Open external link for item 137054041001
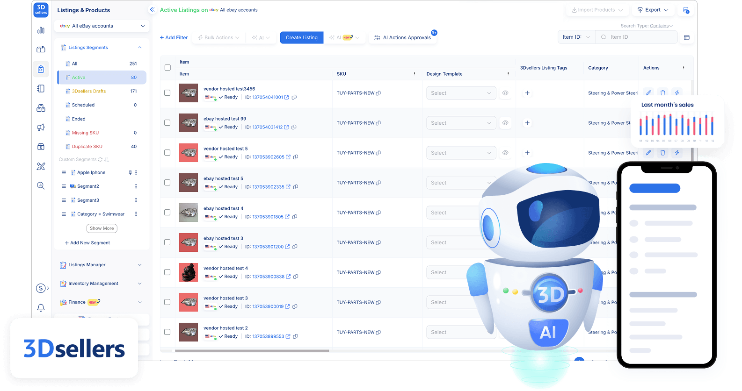 point(287,97)
